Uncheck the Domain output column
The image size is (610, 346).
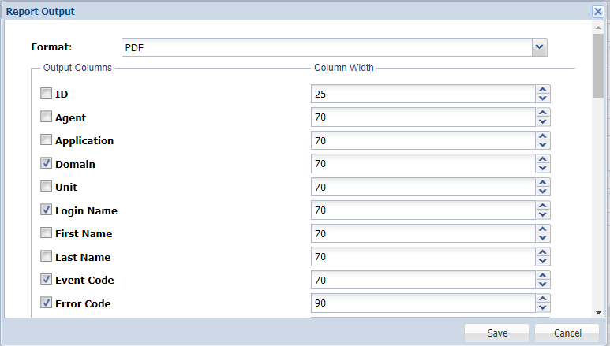pos(46,164)
